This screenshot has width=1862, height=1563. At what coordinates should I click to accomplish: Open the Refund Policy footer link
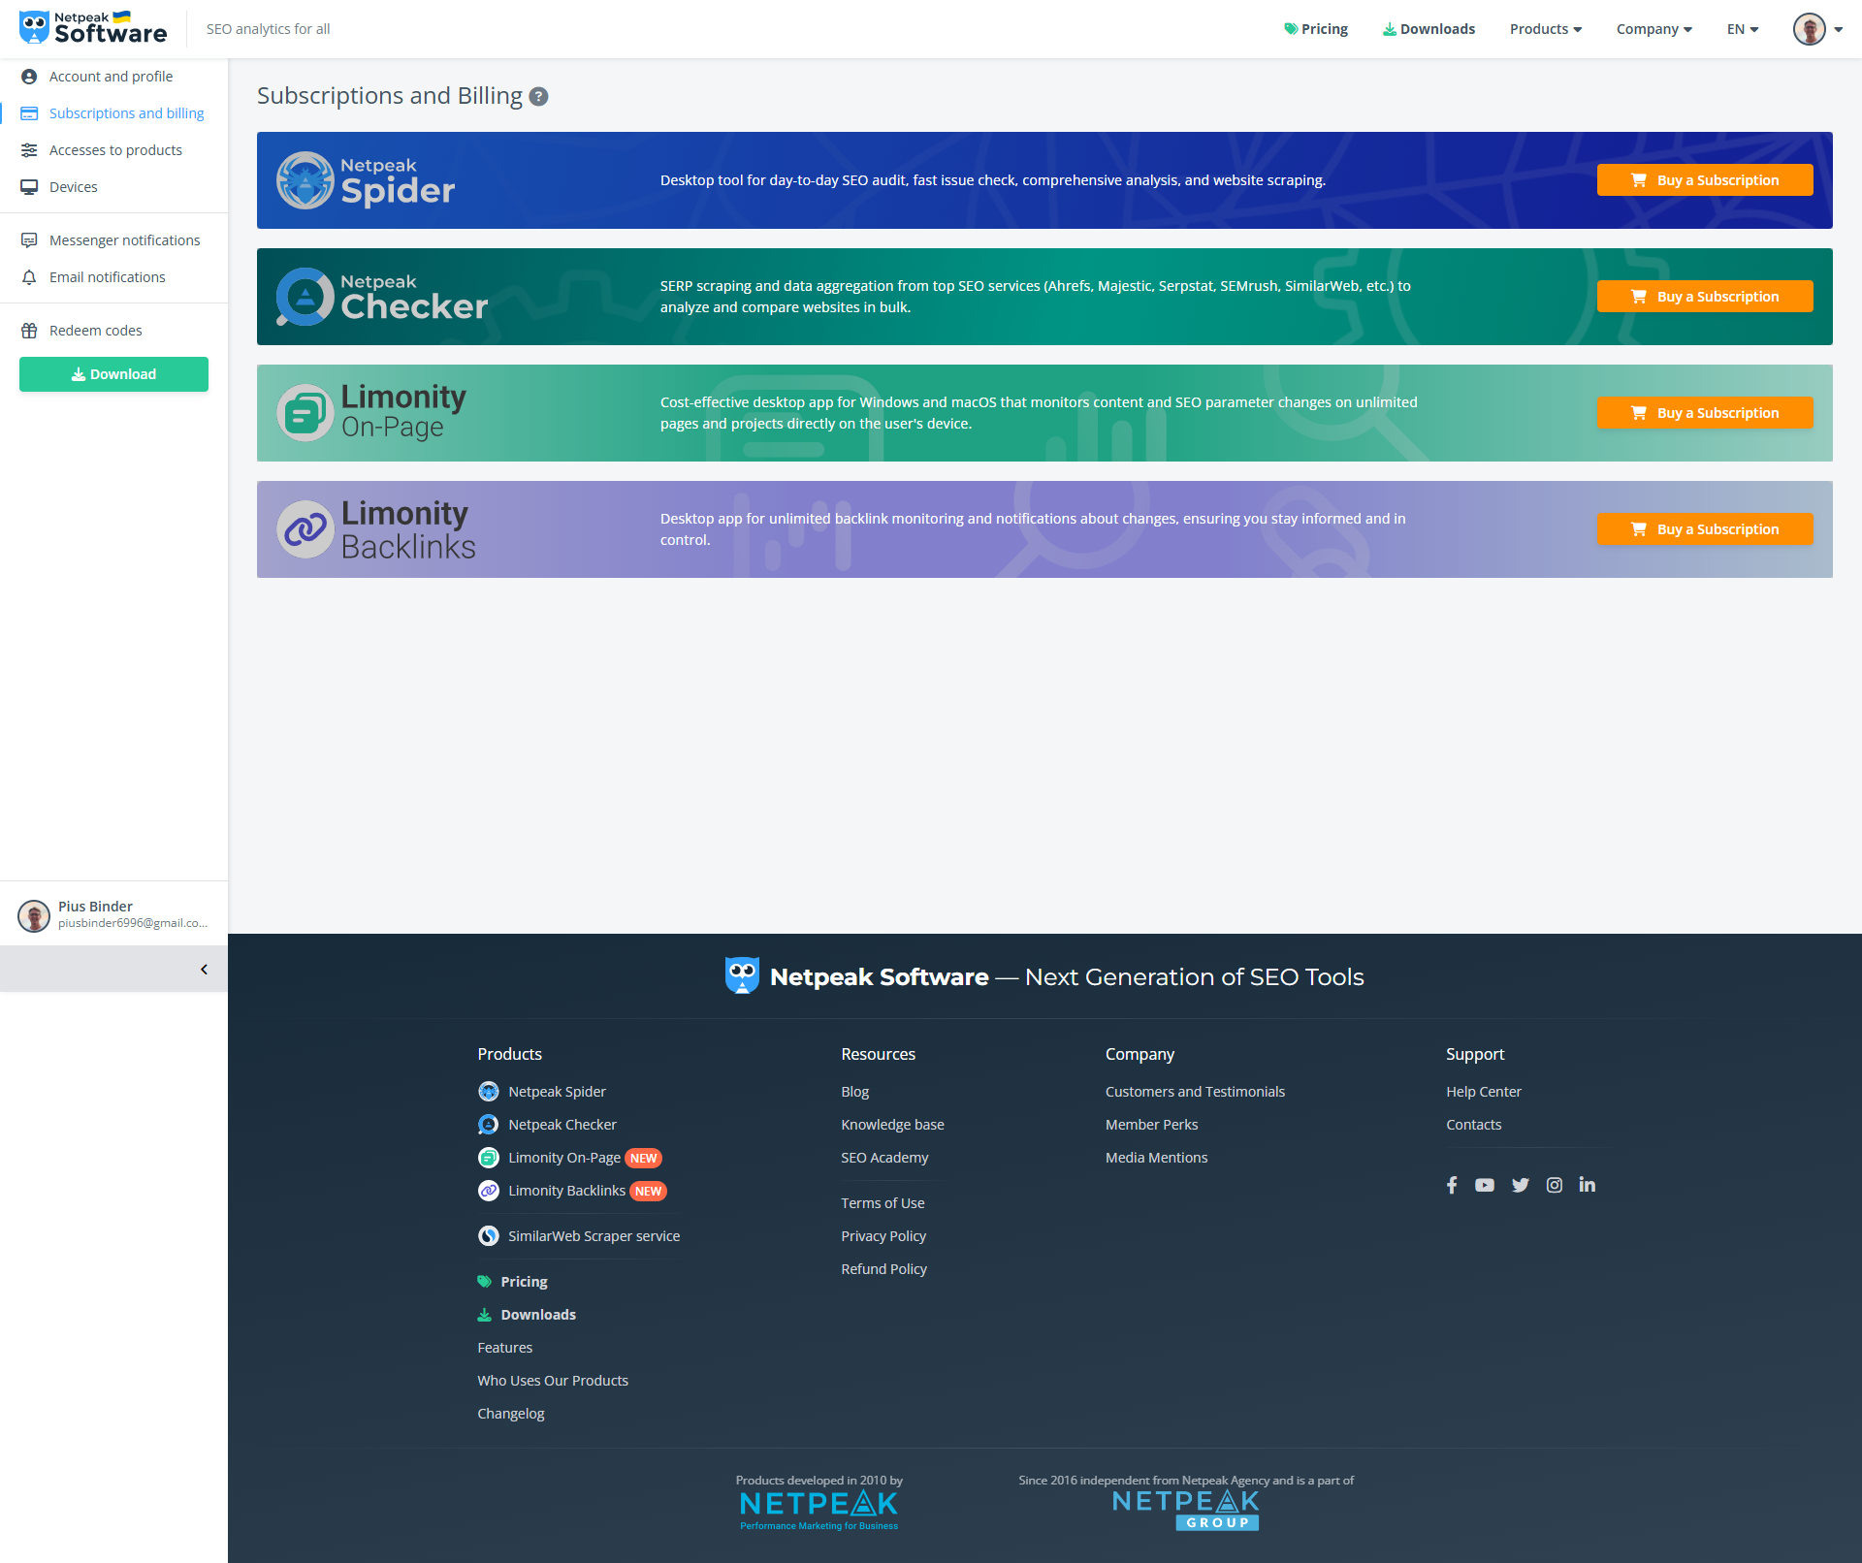883,1269
